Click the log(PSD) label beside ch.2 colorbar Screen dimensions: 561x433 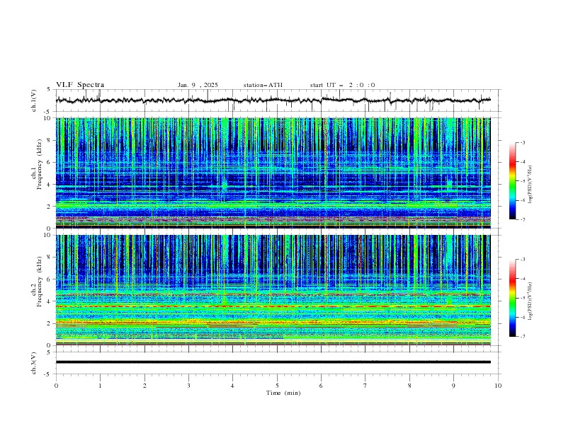531,301
